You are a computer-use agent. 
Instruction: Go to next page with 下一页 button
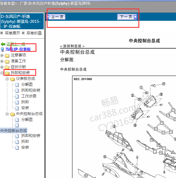tap(127, 17)
